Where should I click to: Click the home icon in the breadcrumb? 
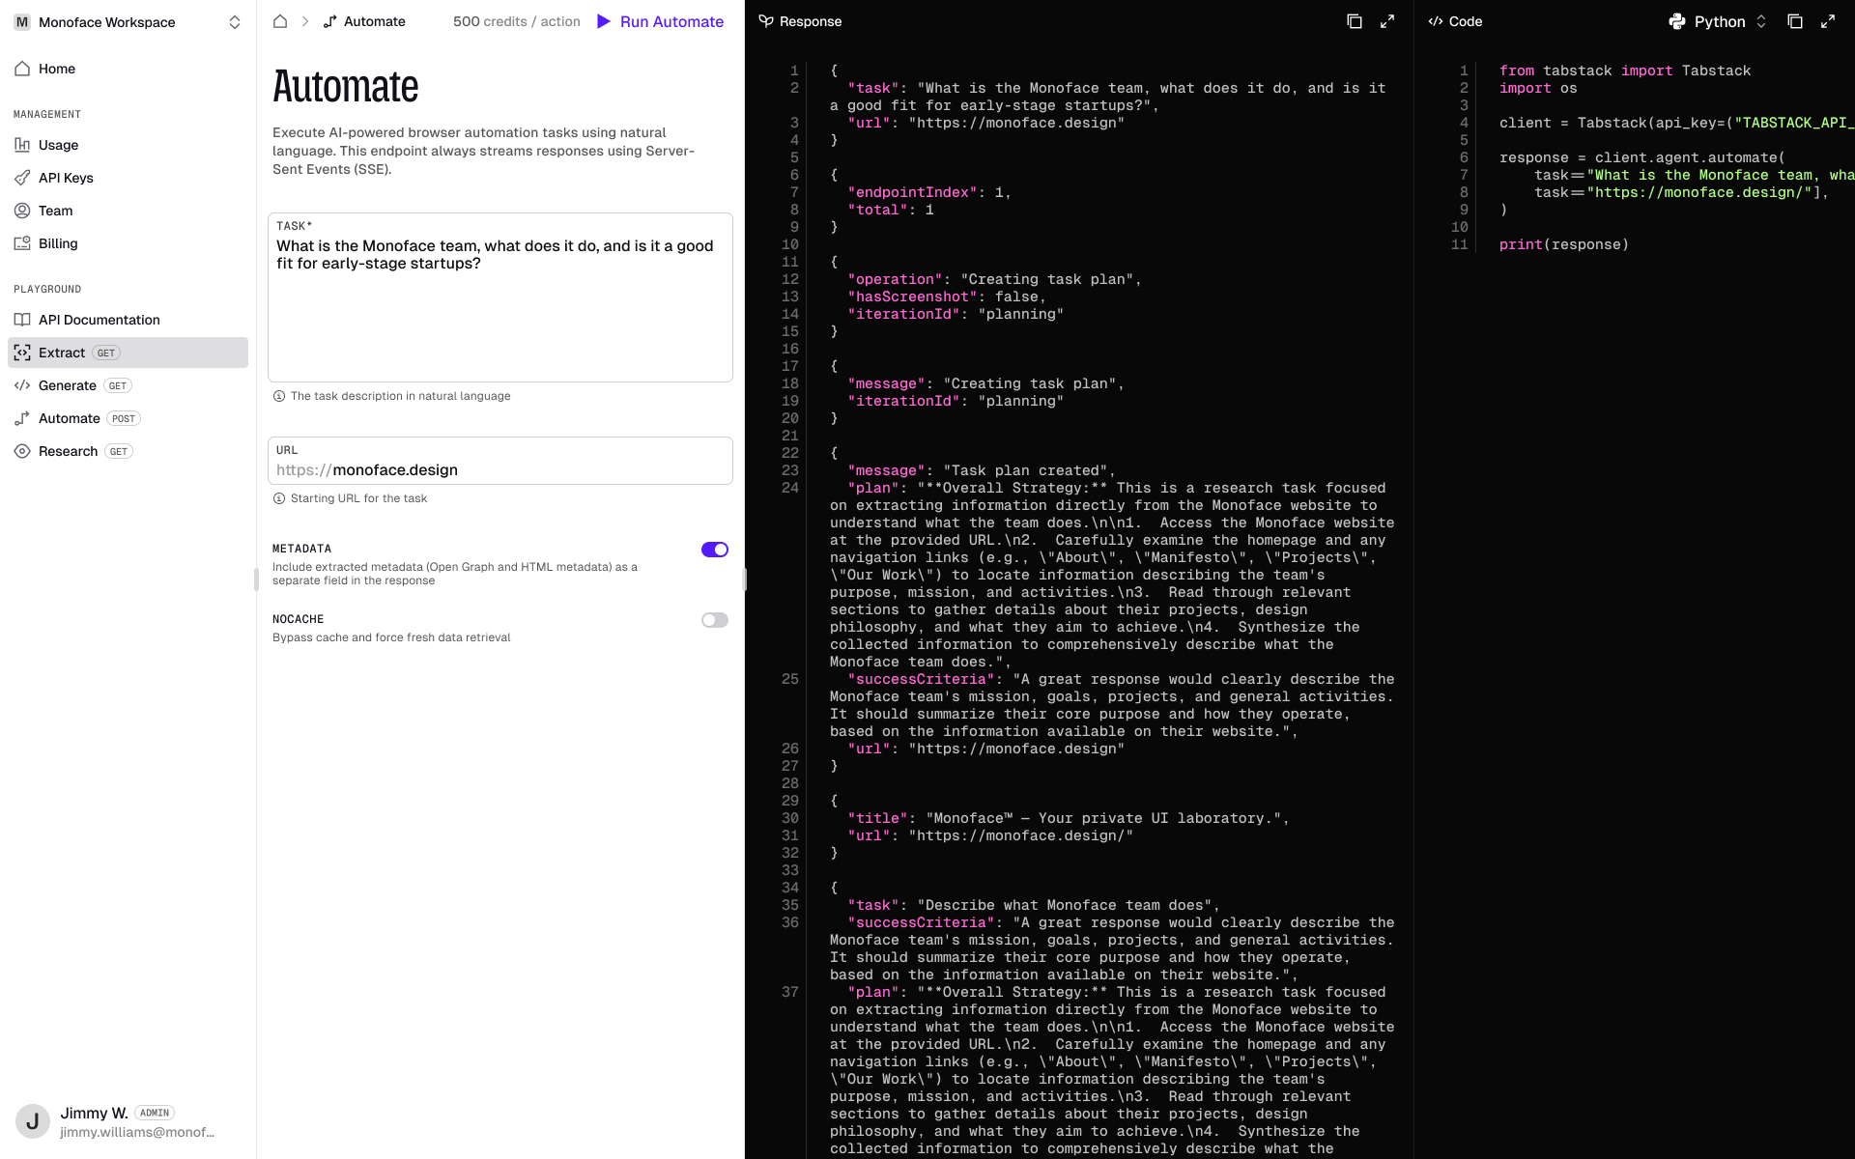pos(280,21)
